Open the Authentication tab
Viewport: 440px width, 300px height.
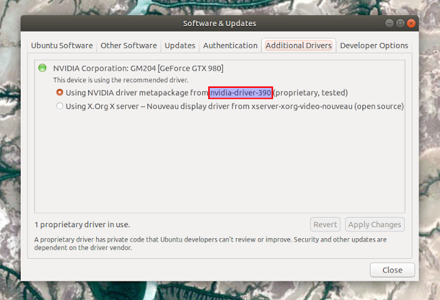coord(230,46)
